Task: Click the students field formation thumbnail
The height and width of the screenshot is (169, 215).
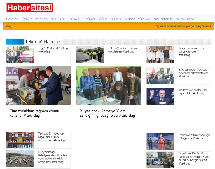Action: 20,158
